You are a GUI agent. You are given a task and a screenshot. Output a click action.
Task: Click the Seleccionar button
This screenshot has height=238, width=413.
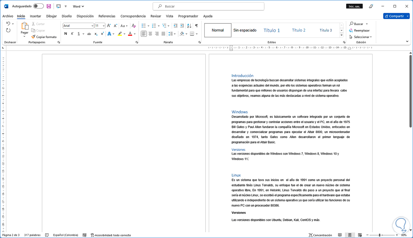(x=360, y=37)
